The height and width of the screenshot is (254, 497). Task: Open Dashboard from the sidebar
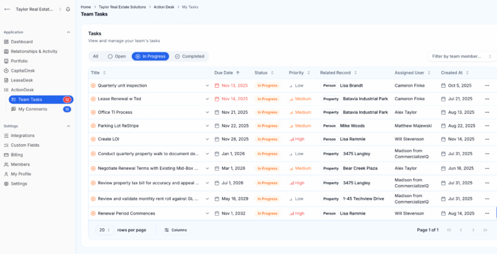click(x=21, y=42)
